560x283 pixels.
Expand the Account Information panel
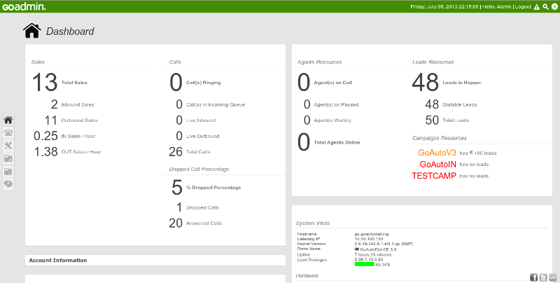point(155,260)
